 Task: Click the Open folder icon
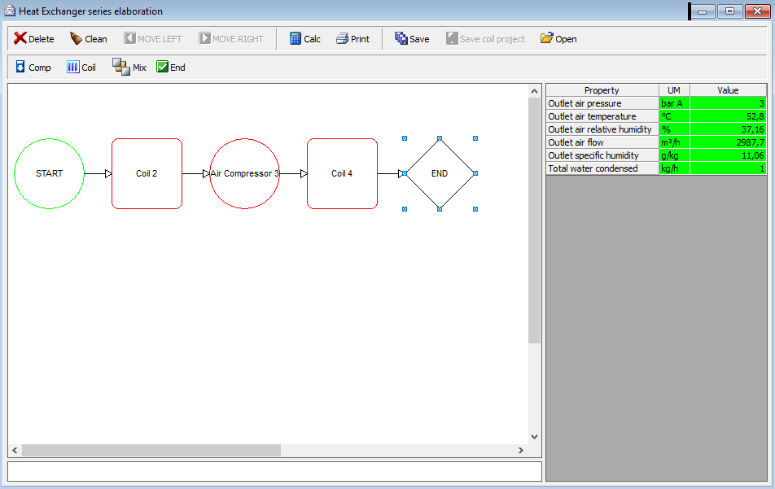[x=547, y=38]
